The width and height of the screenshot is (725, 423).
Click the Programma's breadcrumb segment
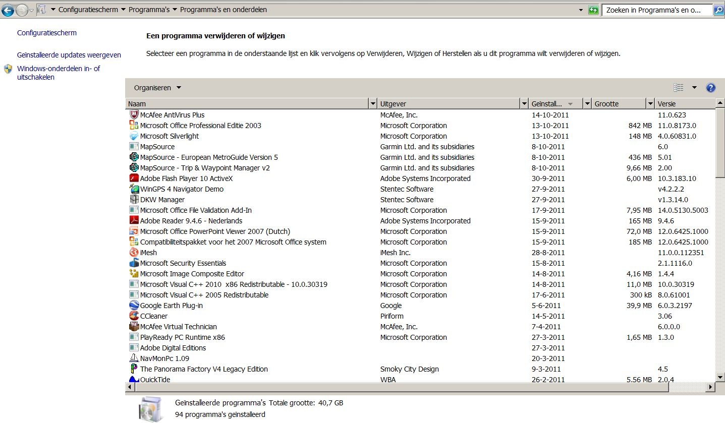(149, 10)
